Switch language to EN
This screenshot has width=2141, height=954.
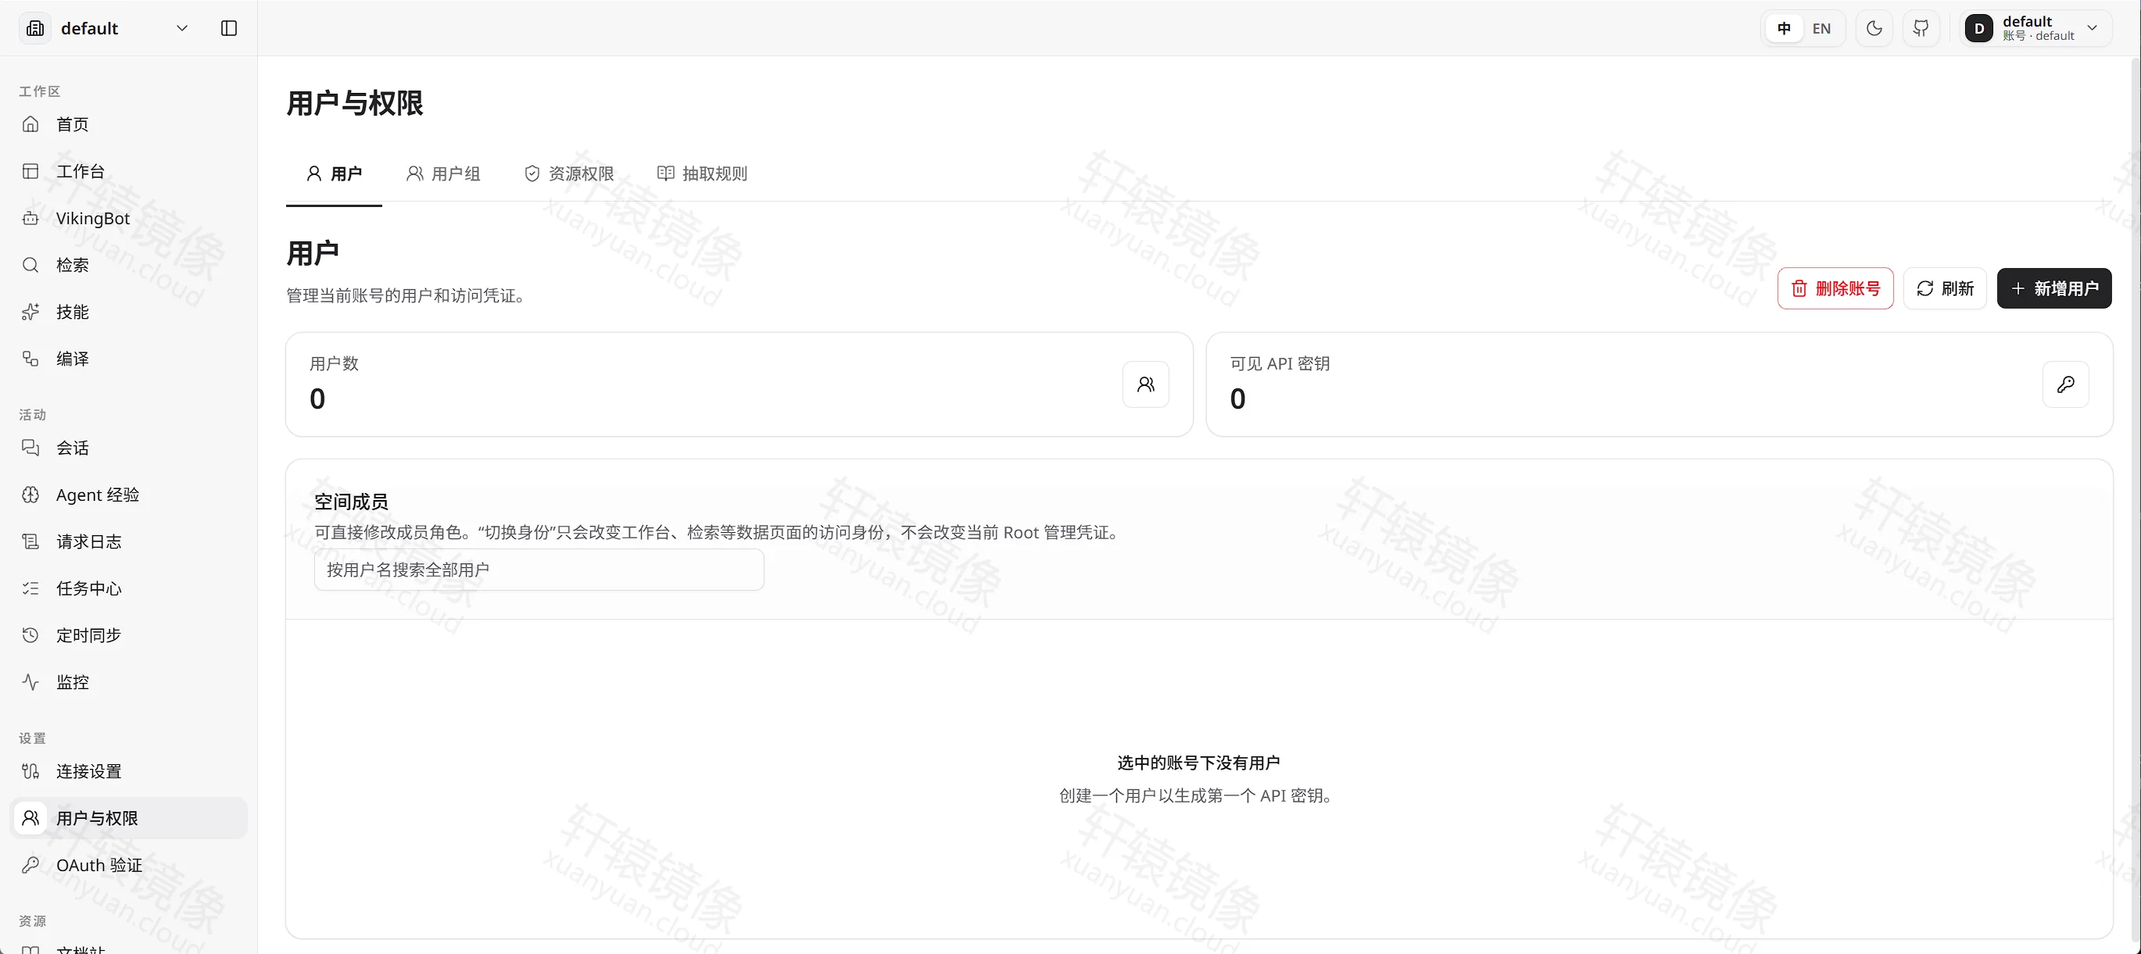(x=1821, y=28)
